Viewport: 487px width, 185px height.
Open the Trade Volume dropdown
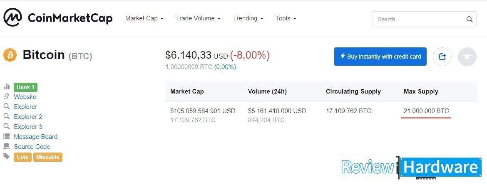[198, 18]
